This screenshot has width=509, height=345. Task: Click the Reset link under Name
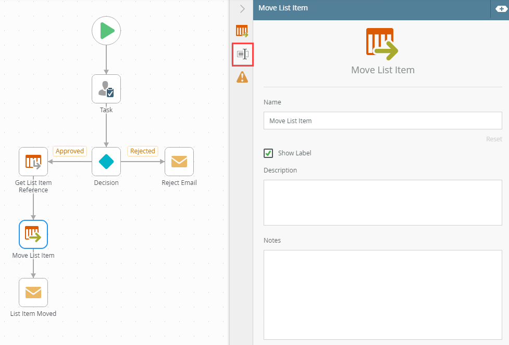(x=494, y=139)
